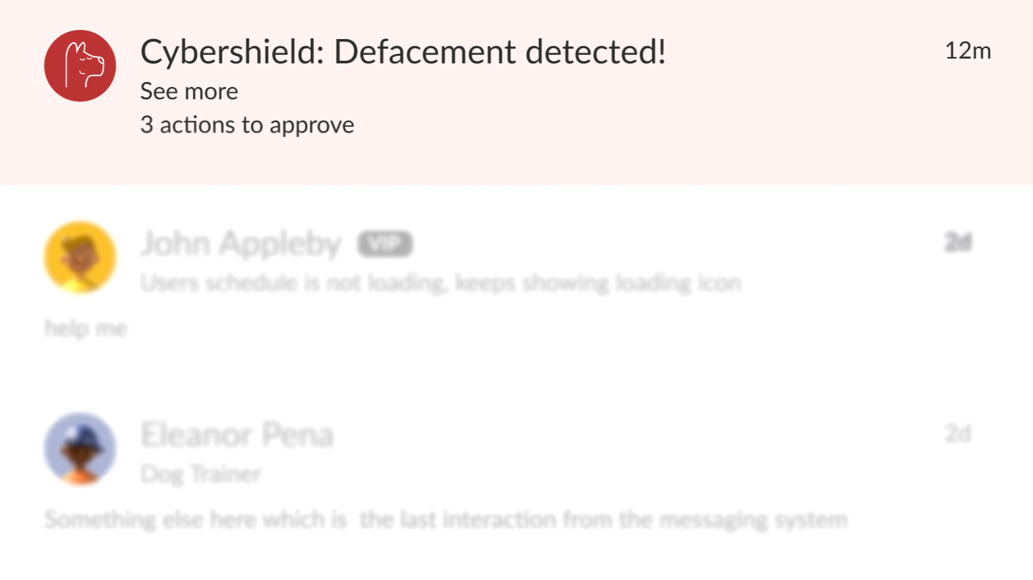Viewport: 1033px width, 580px height.
Task: Open the 'Users schedule is not loading' message
Action: [x=441, y=282]
